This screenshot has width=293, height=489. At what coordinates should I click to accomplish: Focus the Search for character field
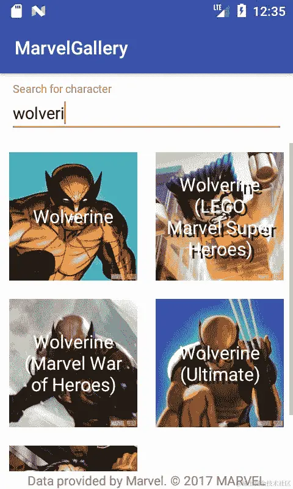tap(146, 114)
